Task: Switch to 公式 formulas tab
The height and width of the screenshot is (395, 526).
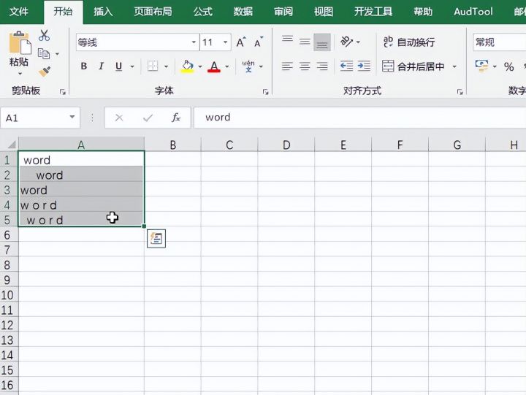Action: [203, 12]
